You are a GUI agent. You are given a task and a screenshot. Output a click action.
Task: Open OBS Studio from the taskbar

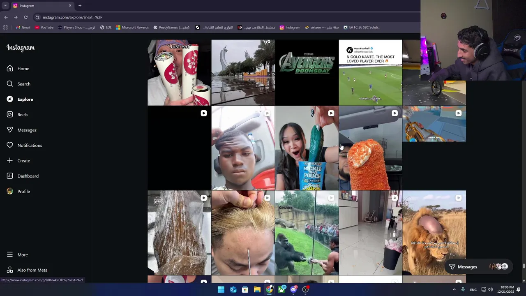coord(305,289)
